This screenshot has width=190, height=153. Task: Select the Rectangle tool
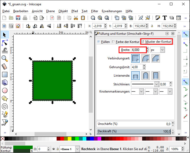point(5,75)
